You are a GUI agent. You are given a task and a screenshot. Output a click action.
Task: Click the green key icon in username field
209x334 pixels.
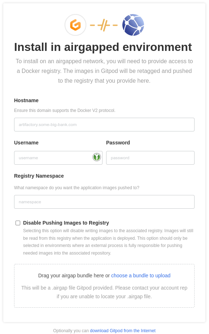pyautogui.click(x=96, y=157)
